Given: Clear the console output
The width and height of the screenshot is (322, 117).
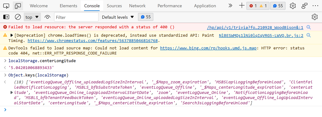Looking at the screenshot, I should pos(18,17).
